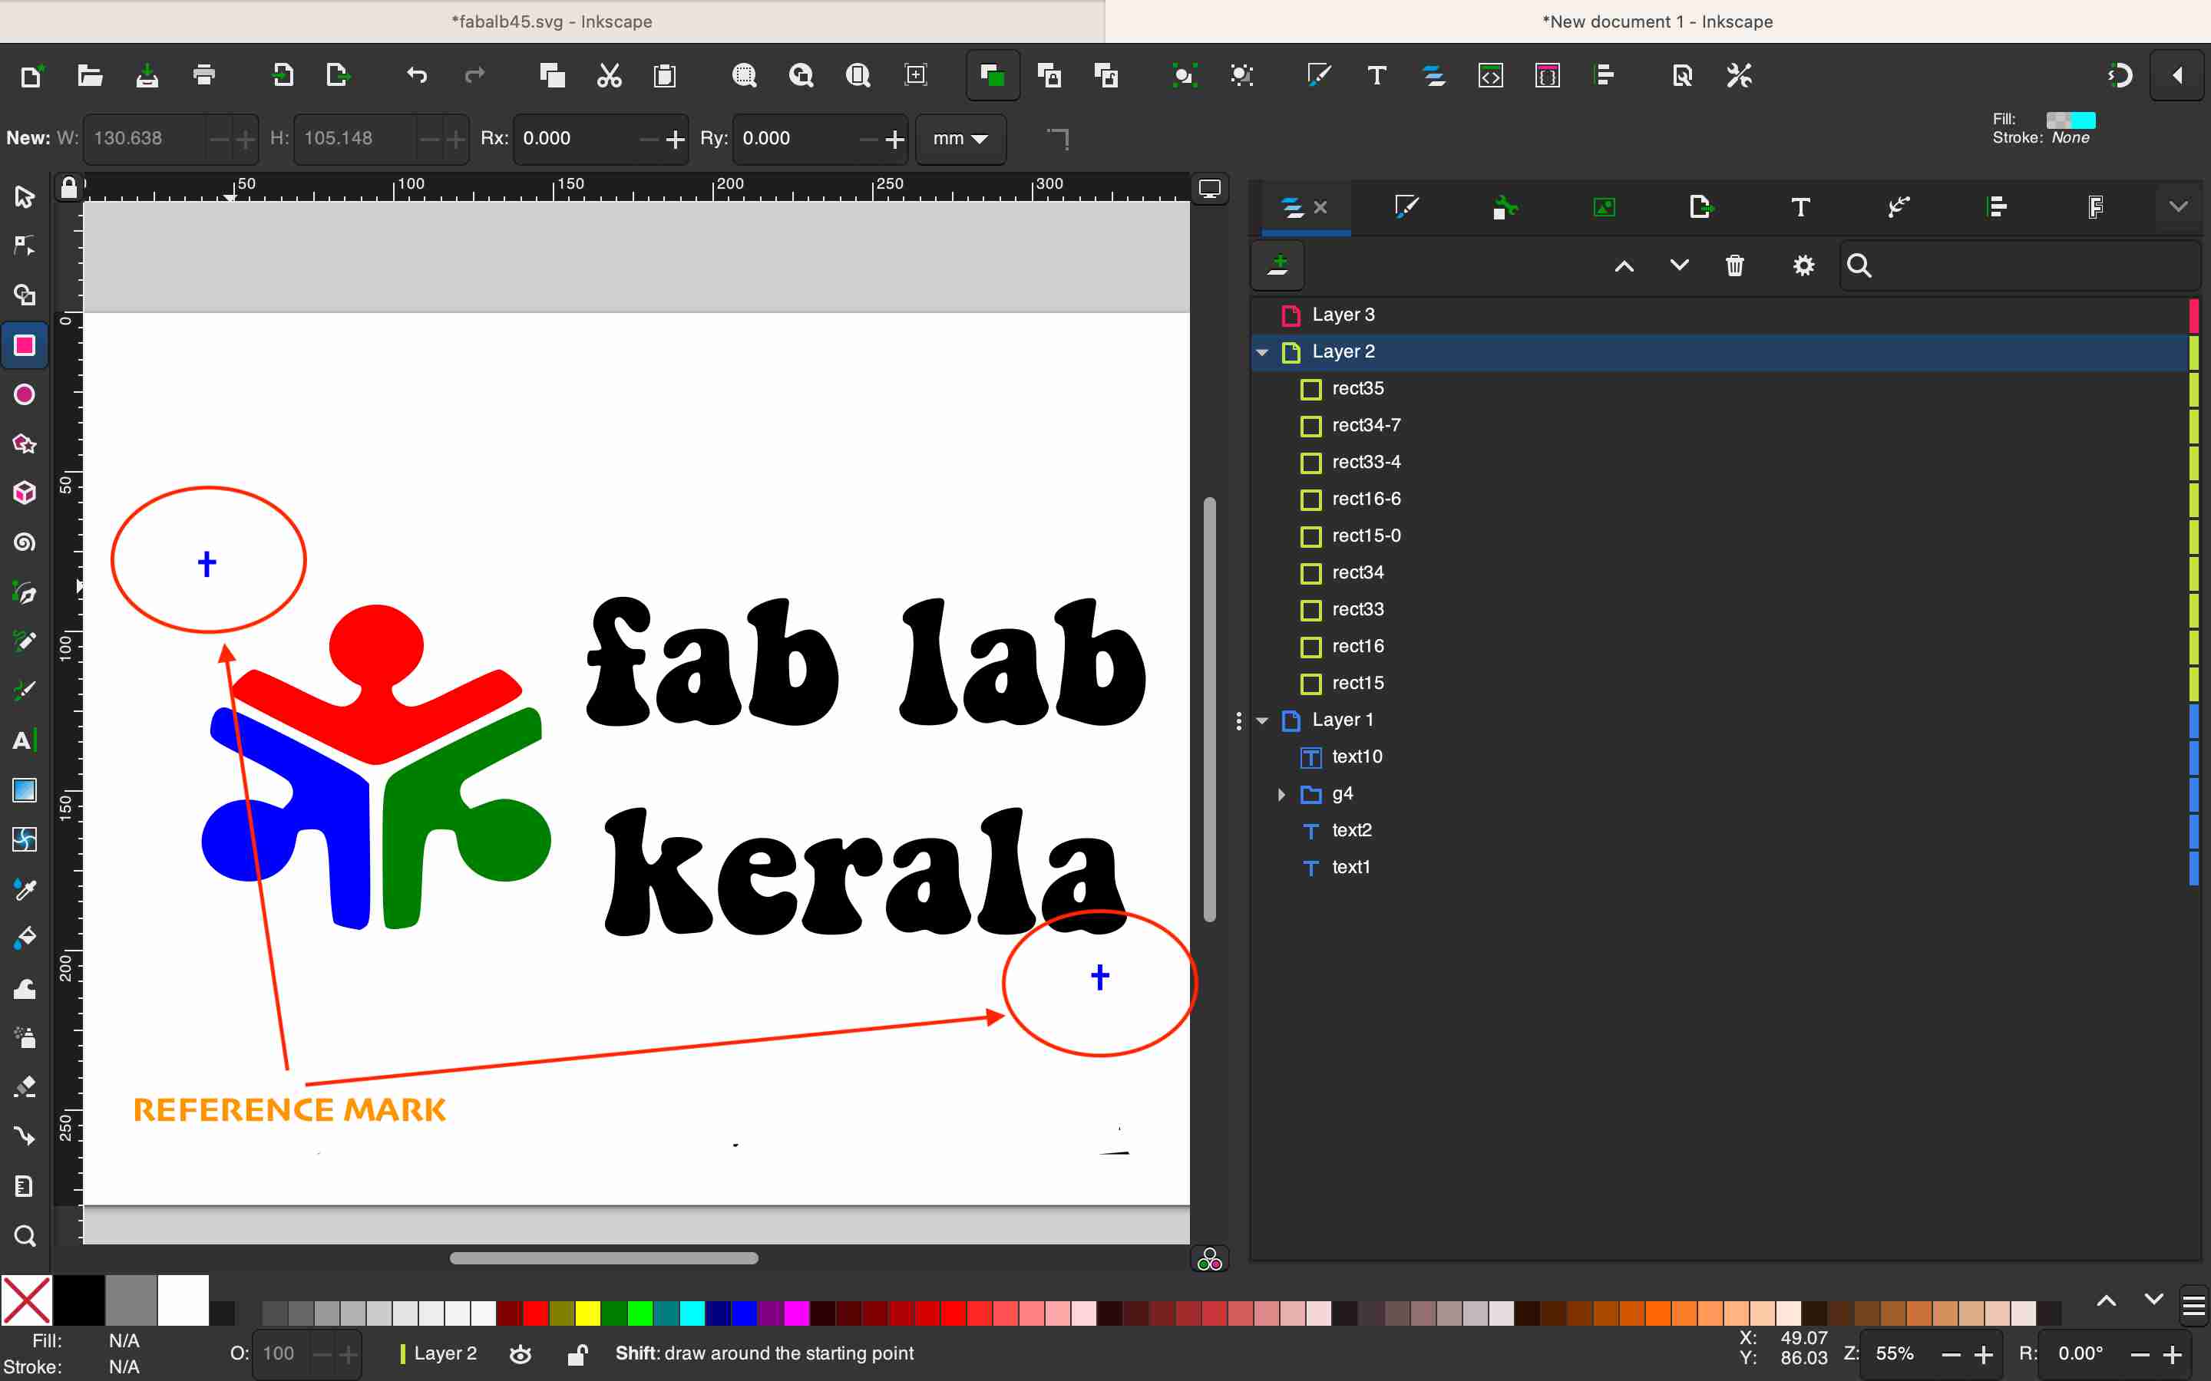The width and height of the screenshot is (2211, 1381).
Task: Click the no-paint X swatch
Action: (x=27, y=1300)
